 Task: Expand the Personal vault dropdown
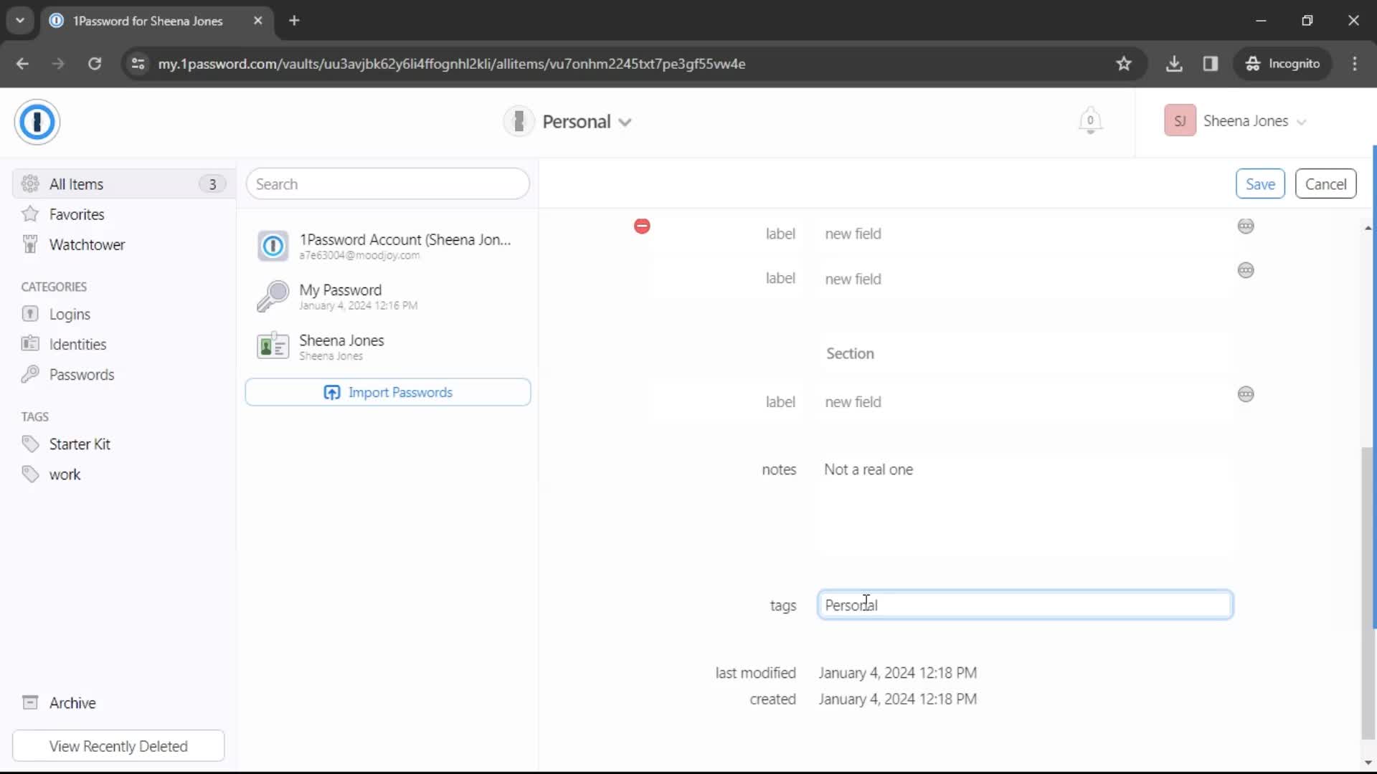tap(626, 121)
